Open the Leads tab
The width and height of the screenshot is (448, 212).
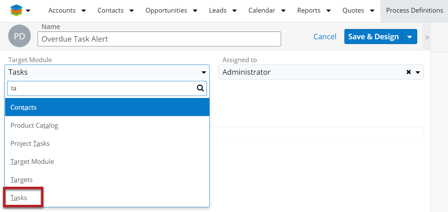tap(218, 11)
